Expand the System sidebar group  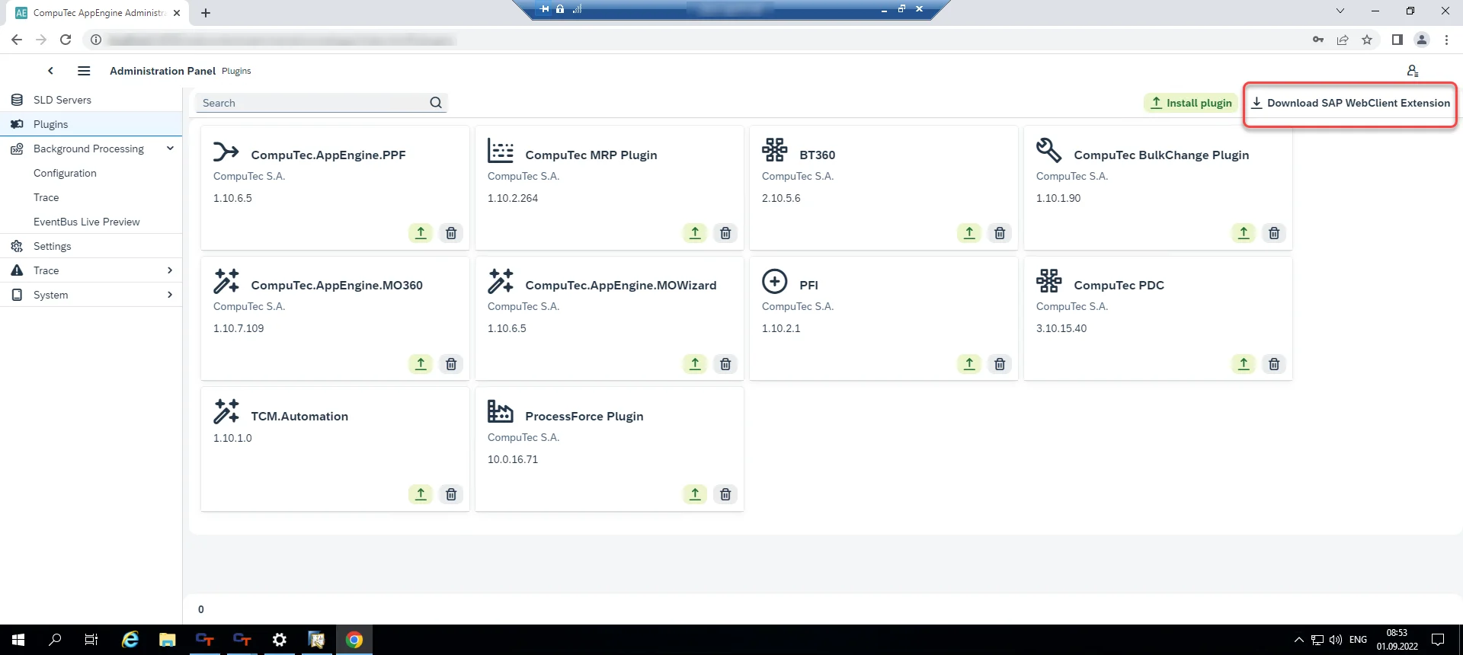pyautogui.click(x=170, y=295)
